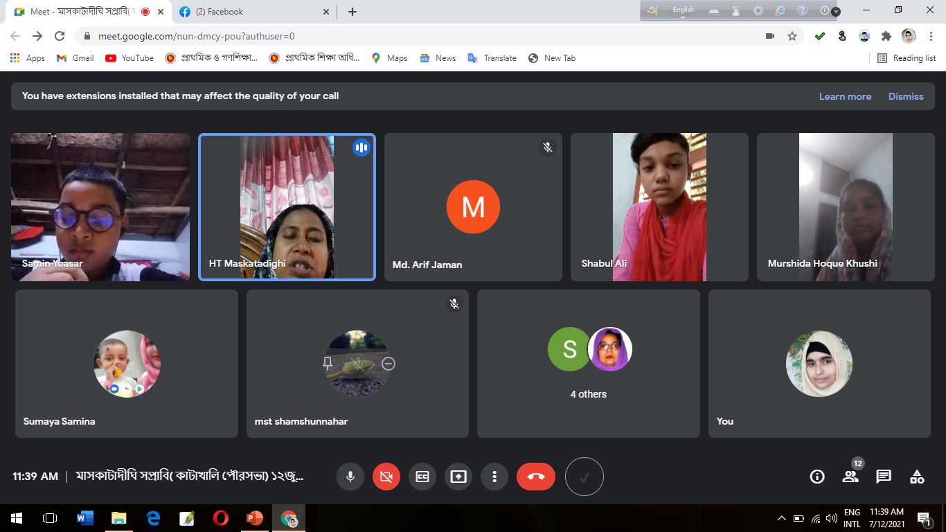Viewport: 946px width, 532px height.
Task: Reload the current page
Action: pyautogui.click(x=60, y=36)
